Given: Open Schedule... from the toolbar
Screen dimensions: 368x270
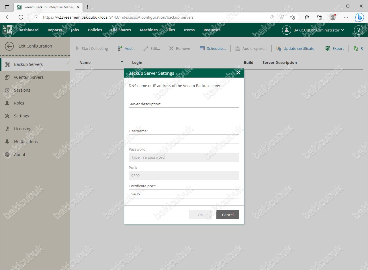Looking at the screenshot, I should pyautogui.click(x=213, y=48).
